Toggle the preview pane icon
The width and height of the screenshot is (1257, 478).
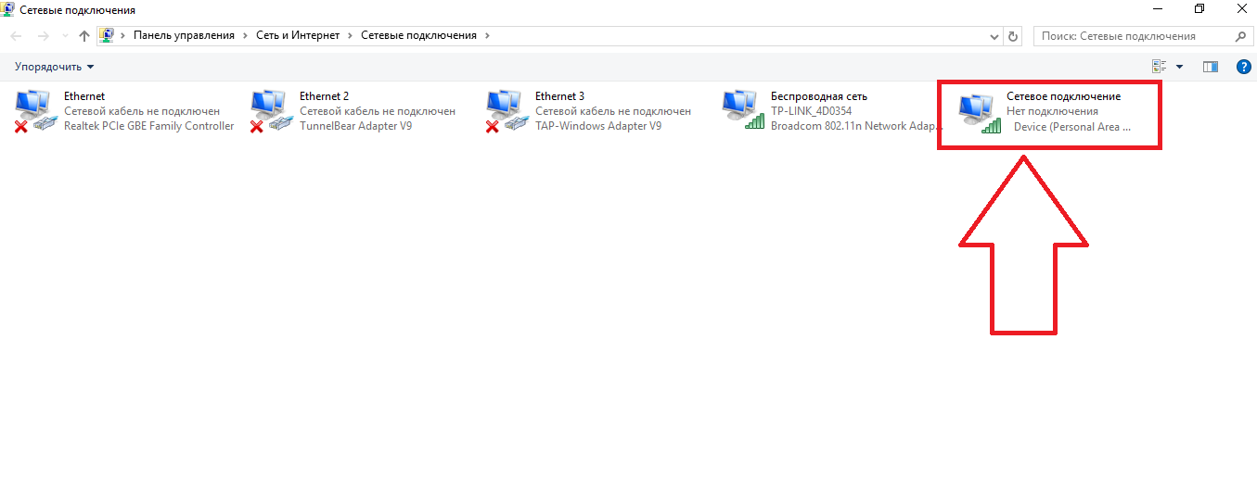[1210, 67]
